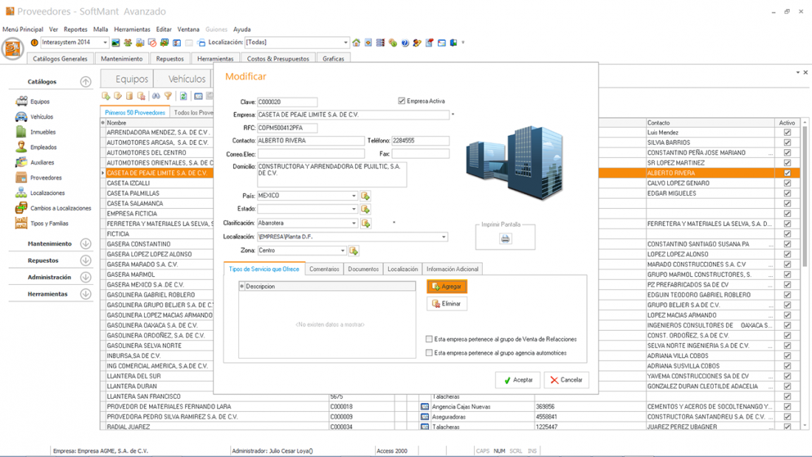
Task: Select Empleados icon in the sidebar
Action: coord(21,147)
